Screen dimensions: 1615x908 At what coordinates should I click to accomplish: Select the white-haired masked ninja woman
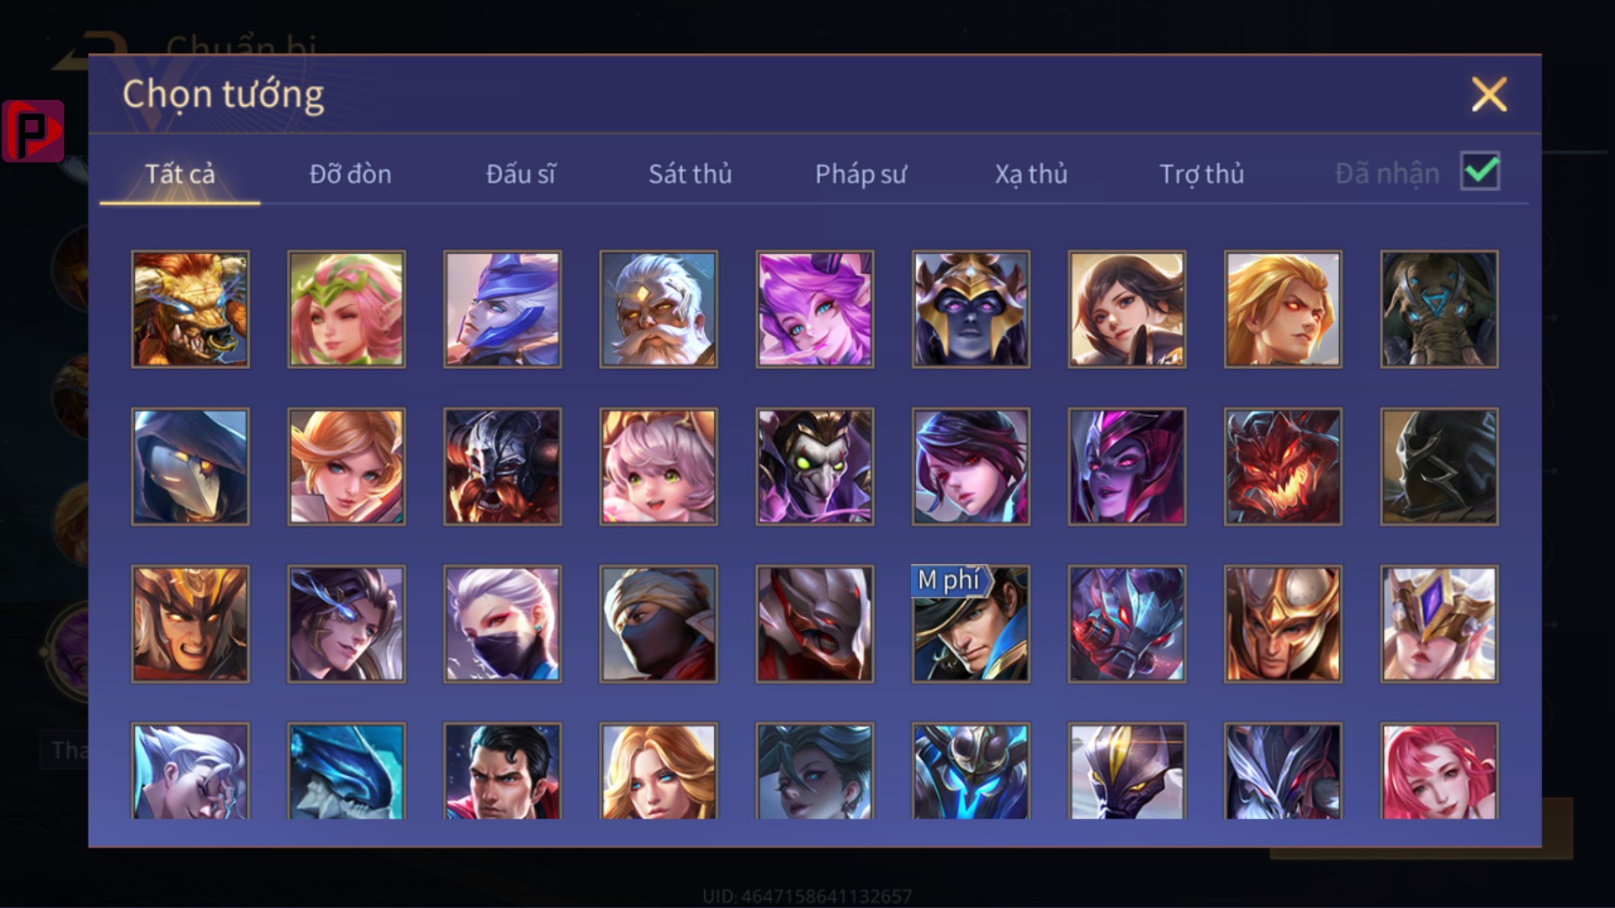pyautogui.click(x=502, y=624)
